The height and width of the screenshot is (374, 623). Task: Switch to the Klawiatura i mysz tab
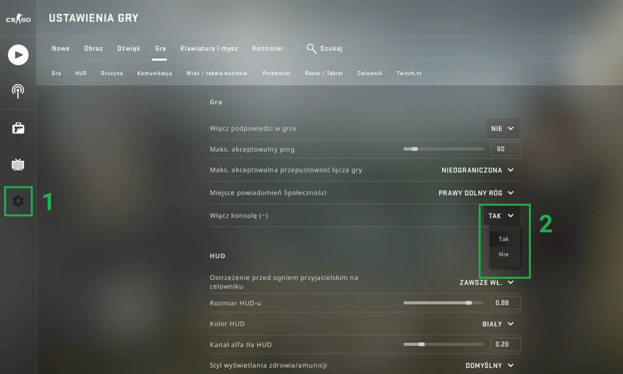point(209,48)
